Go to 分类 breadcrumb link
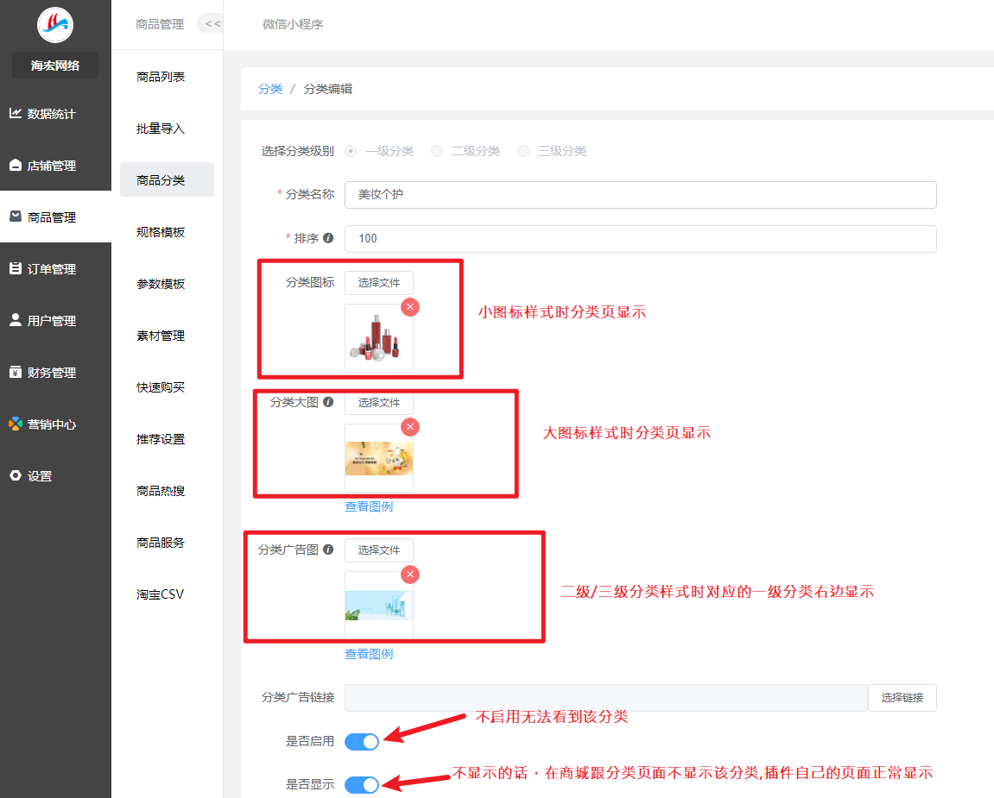The image size is (994, 798). pyautogui.click(x=270, y=89)
